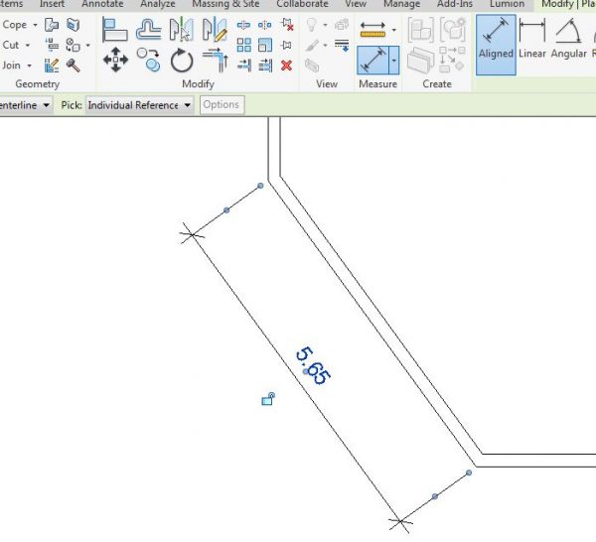Expand the aligned dimension tool dropdown arrow

pyautogui.click(x=394, y=62)
